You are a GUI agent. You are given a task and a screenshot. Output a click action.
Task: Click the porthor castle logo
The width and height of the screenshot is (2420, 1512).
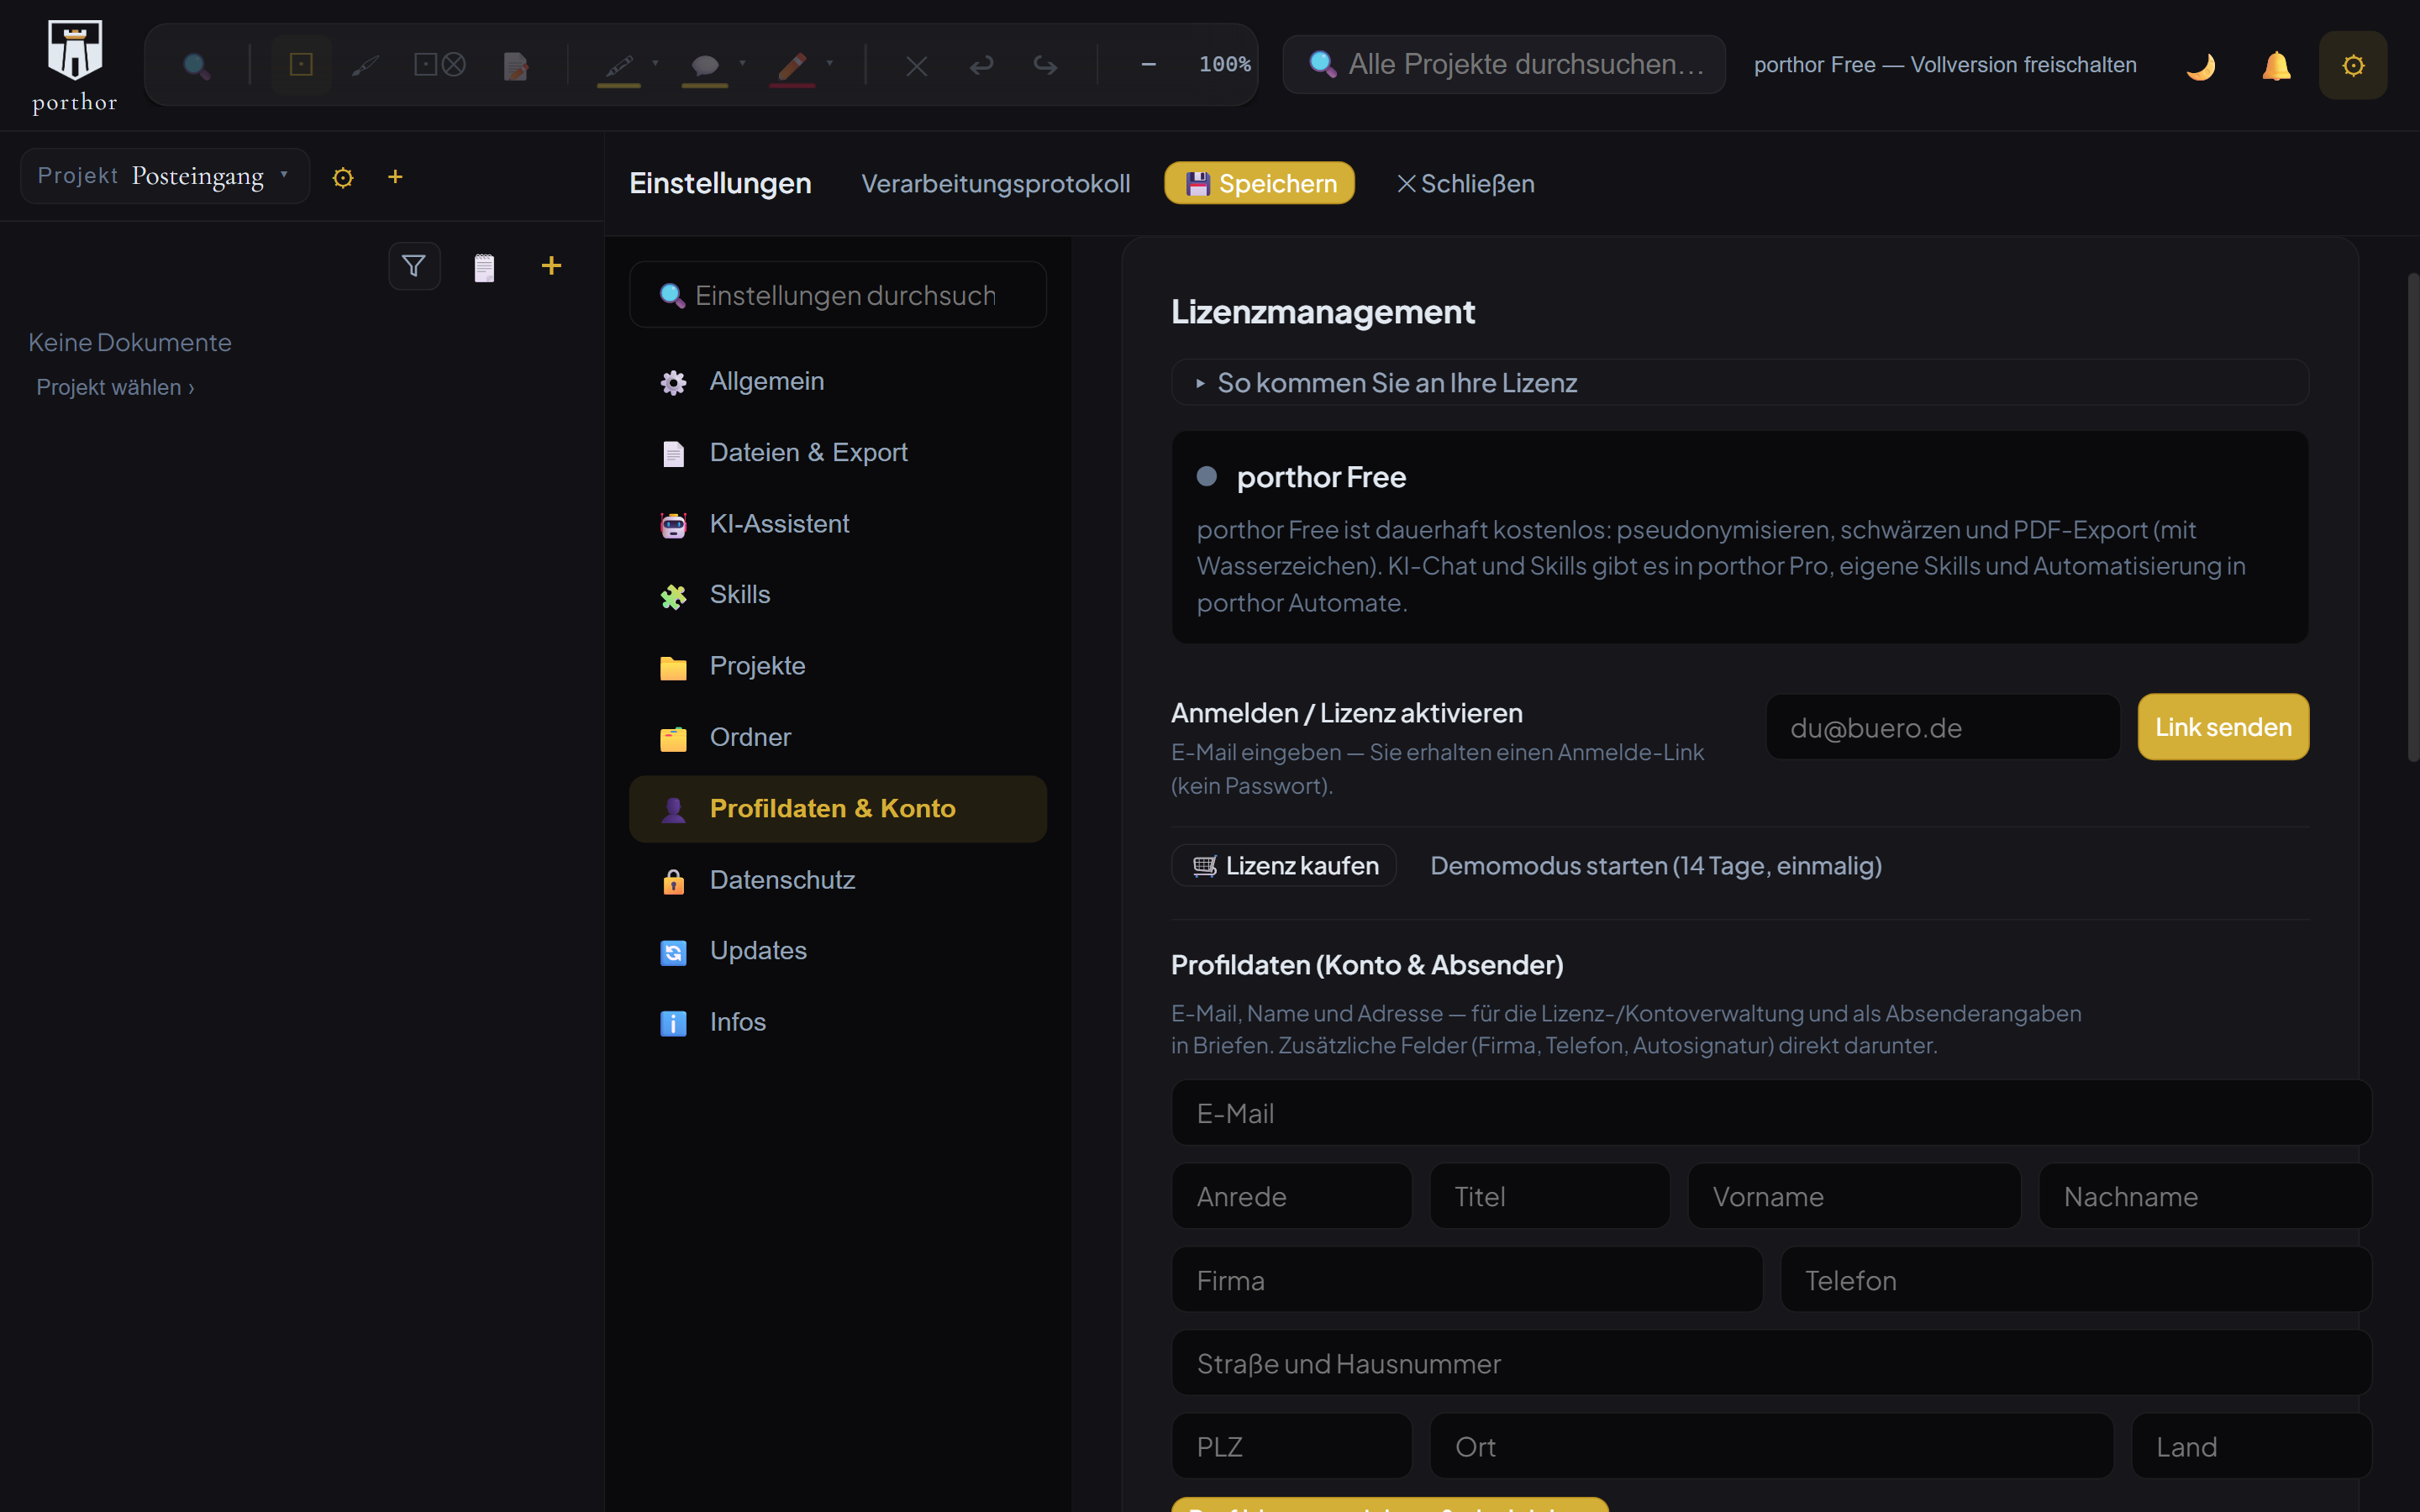(75, 50)
